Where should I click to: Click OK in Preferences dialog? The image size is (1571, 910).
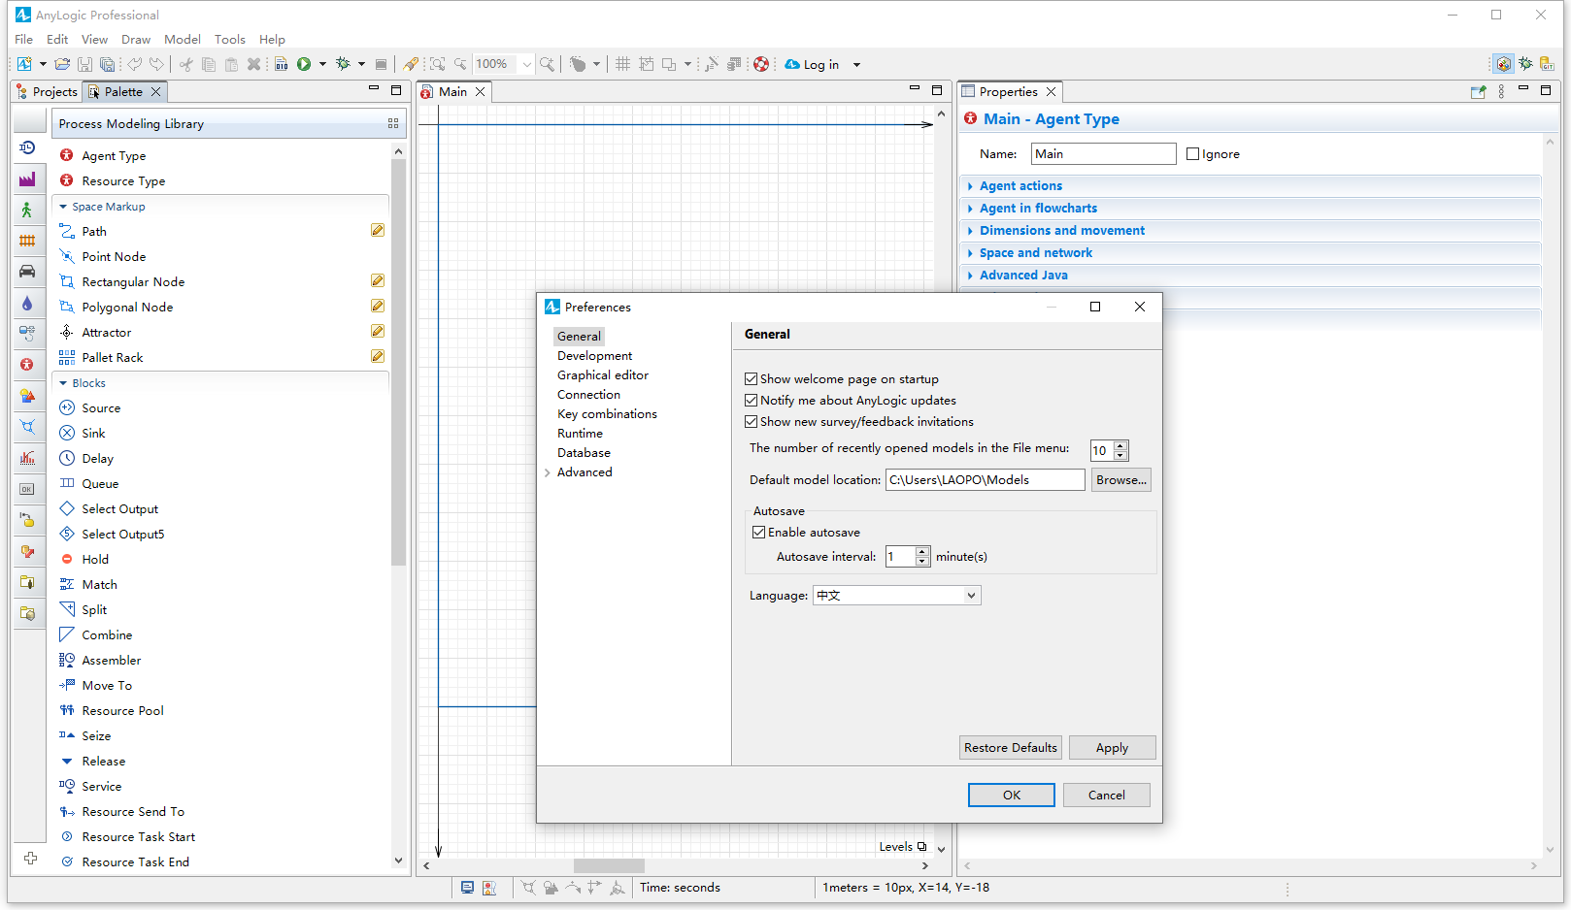click(1012, 796)
